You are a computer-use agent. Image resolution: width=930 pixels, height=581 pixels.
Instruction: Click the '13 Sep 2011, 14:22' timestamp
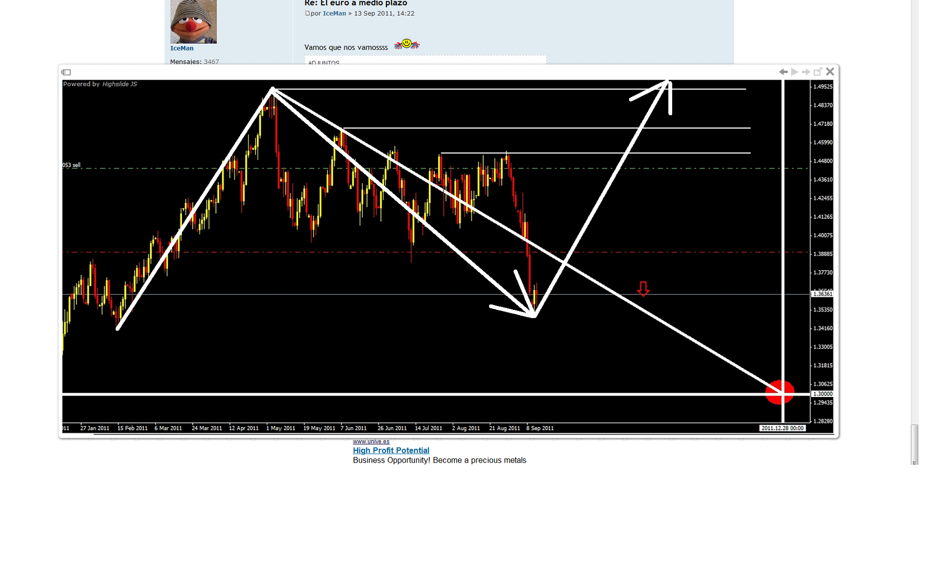coord(384,13)
